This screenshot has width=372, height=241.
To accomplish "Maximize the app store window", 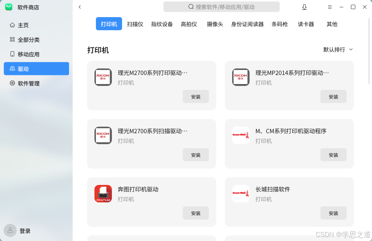I will [353, 7].
